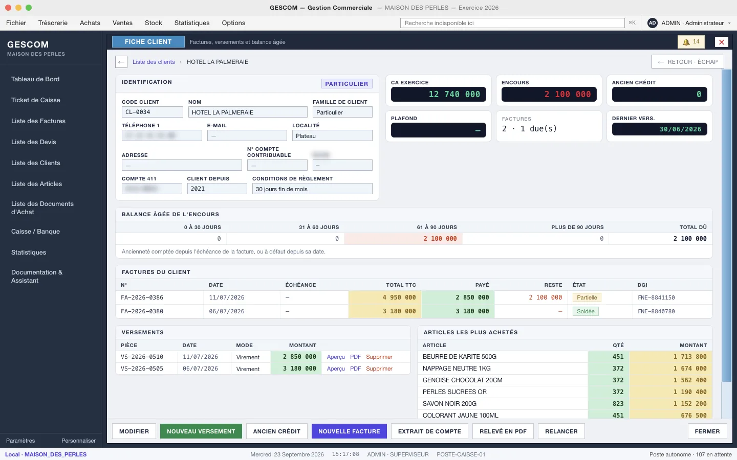Click Aperçu for versement VS-2026-0510
737x460 pixels.
coord(336,357)
